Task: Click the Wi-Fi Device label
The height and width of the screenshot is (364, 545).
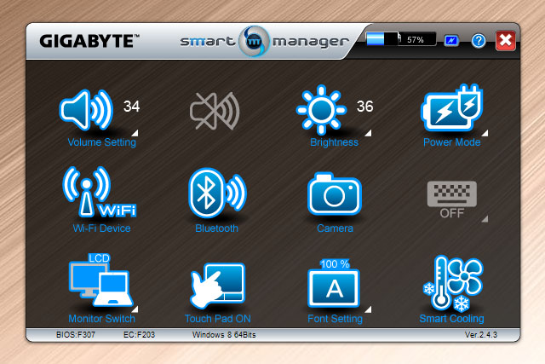Action: coord(101,228)
